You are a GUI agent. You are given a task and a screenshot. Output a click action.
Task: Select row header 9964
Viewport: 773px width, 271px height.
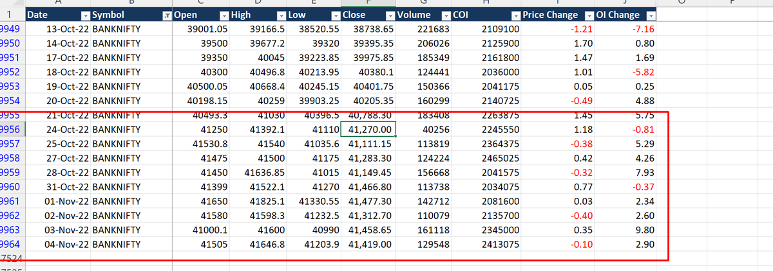(x=12, y=244)
